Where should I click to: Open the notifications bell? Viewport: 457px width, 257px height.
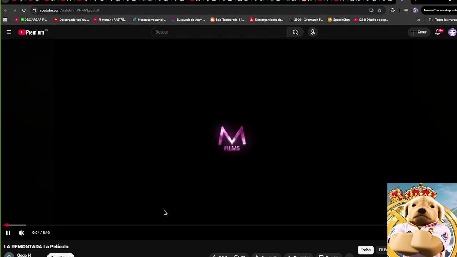pyautogui.click(x=438, y=32)
